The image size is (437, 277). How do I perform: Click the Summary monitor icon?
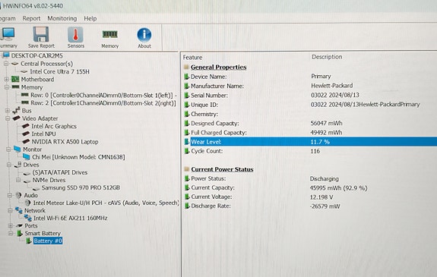[8, 34]
